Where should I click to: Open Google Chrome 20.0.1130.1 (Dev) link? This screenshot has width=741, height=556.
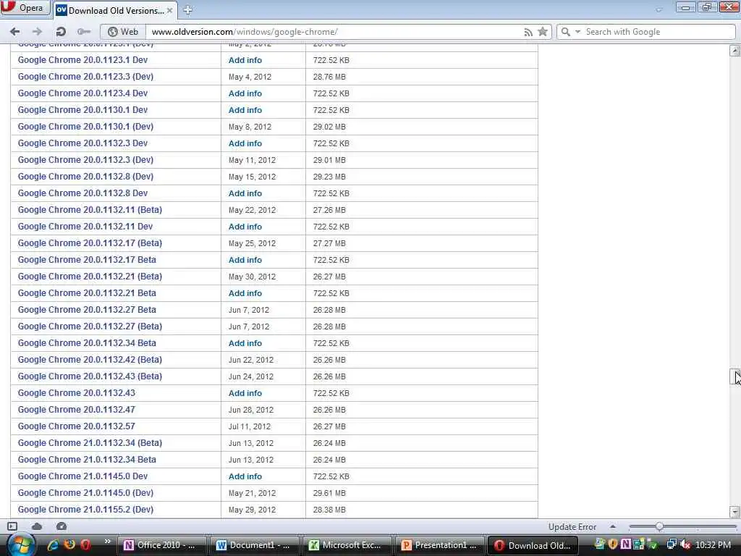pyautogui.click(x=85, y=127)
